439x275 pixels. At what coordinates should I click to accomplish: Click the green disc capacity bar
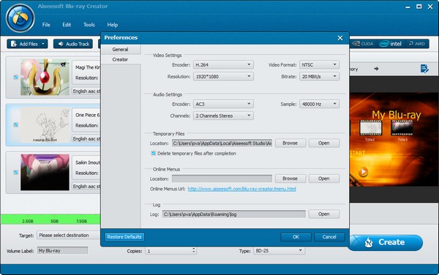[x=50, y=219]
